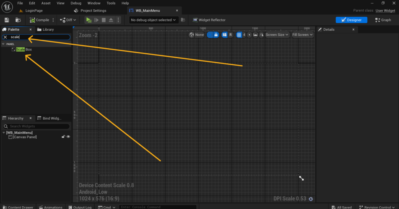Start Play simulation with the green play icon

click(88, 20)
